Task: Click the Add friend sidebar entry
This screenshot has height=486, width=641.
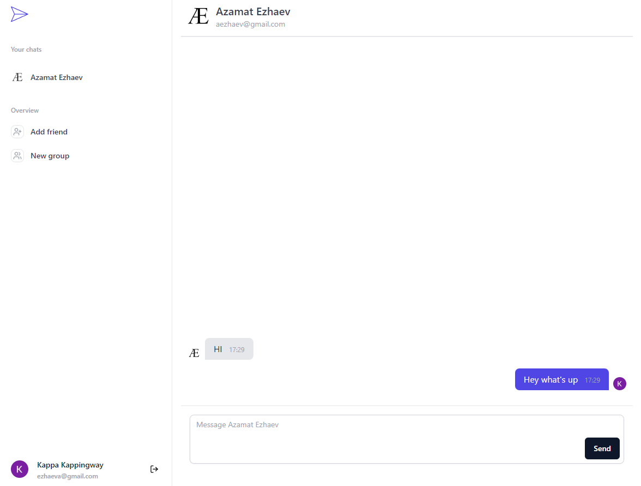Action: 49,131
